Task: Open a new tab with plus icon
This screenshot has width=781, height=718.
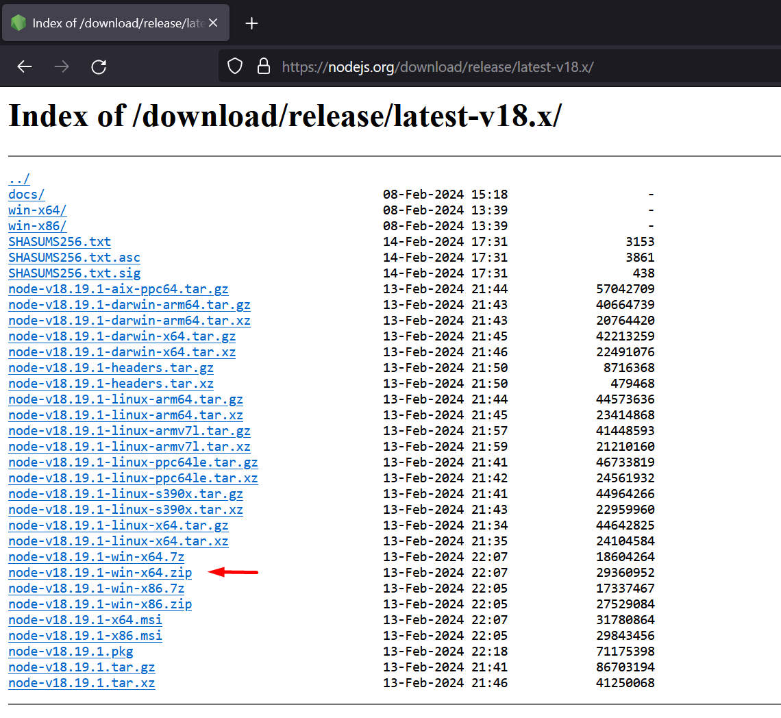Action: pos(251,23)
